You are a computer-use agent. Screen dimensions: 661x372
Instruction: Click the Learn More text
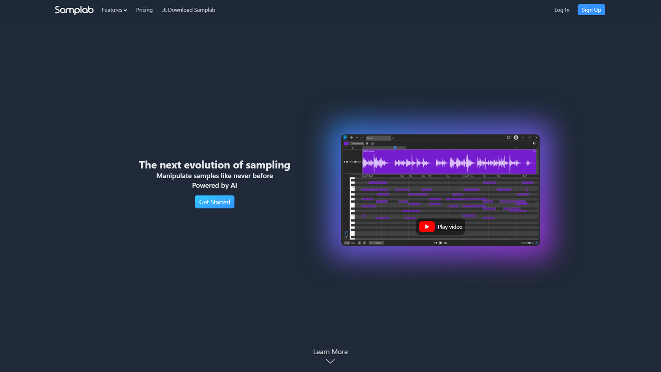pyautogui.click(x=330, y=352)
